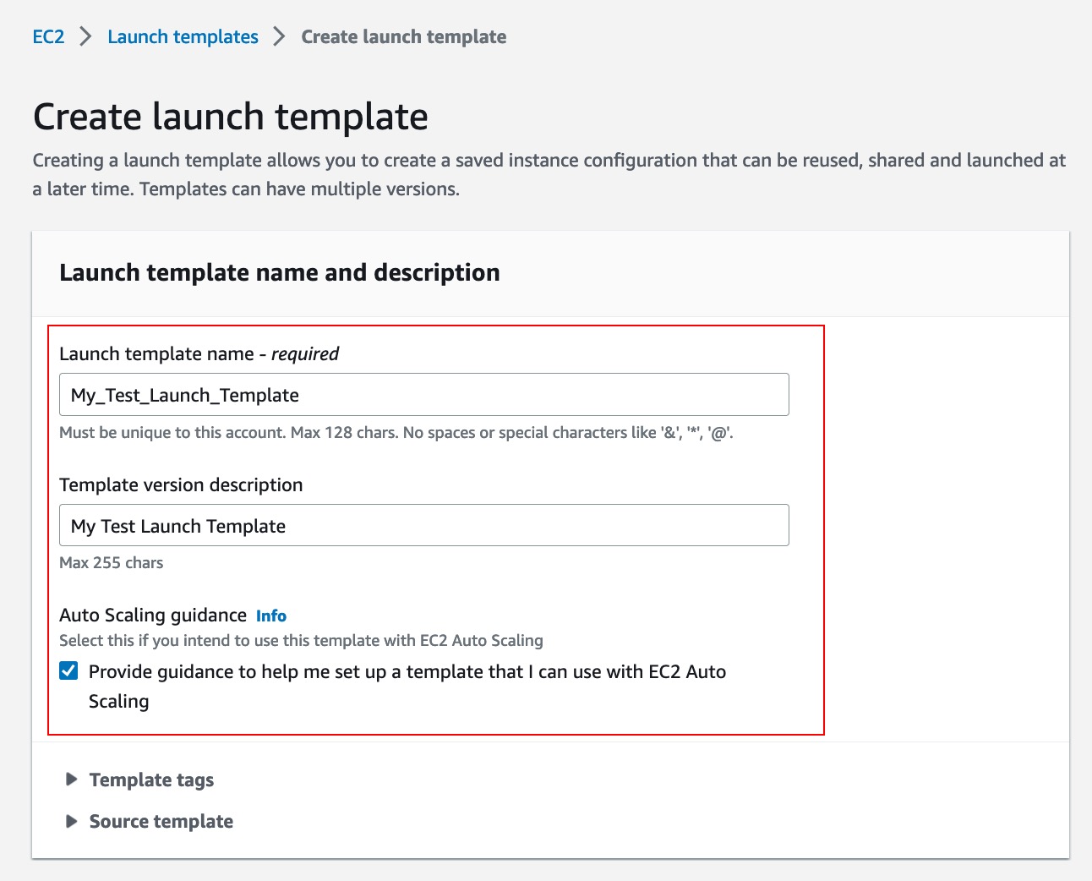Open the EC2 breadcrumb link
This screenshot has height=881, width=1092.
[48, 37]
